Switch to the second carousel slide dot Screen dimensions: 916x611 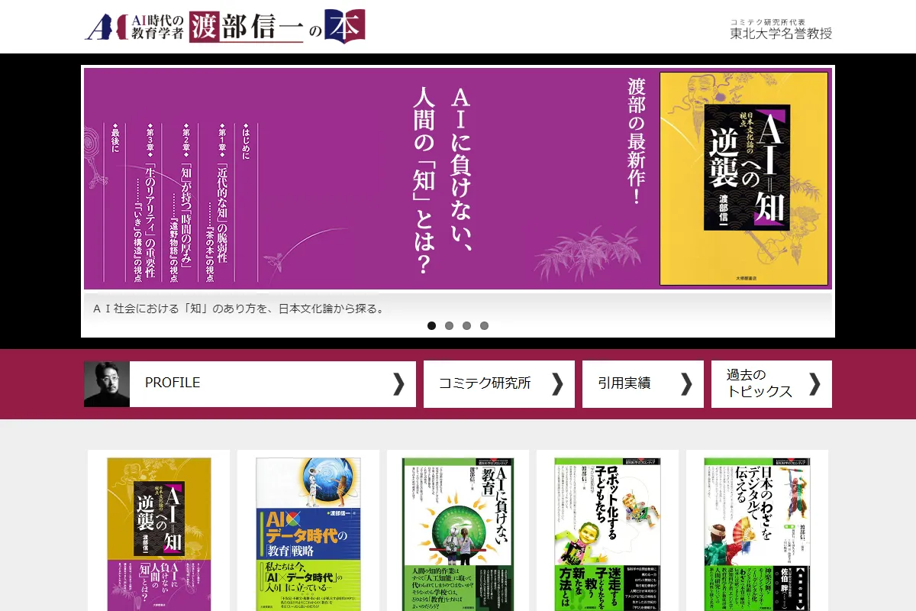tap(449, 325)
